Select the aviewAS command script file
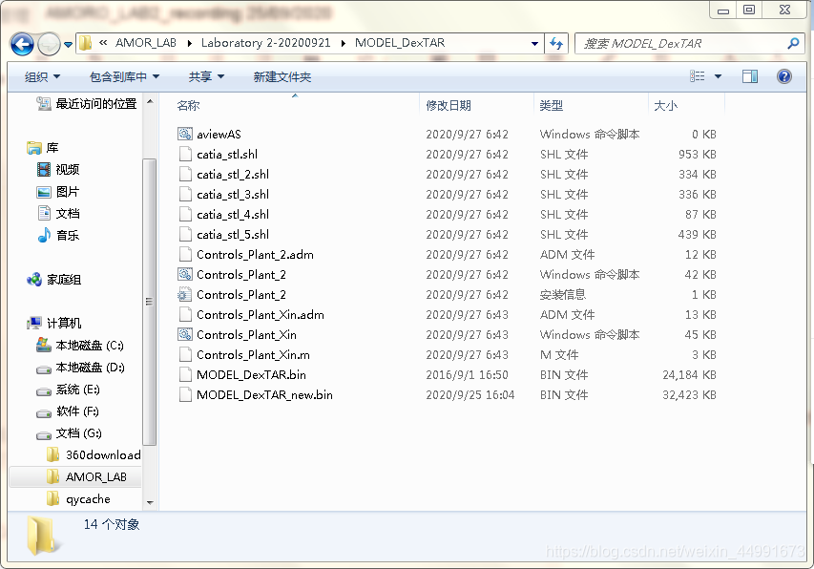Screen dimensions: 814x569 pos(219,135)
